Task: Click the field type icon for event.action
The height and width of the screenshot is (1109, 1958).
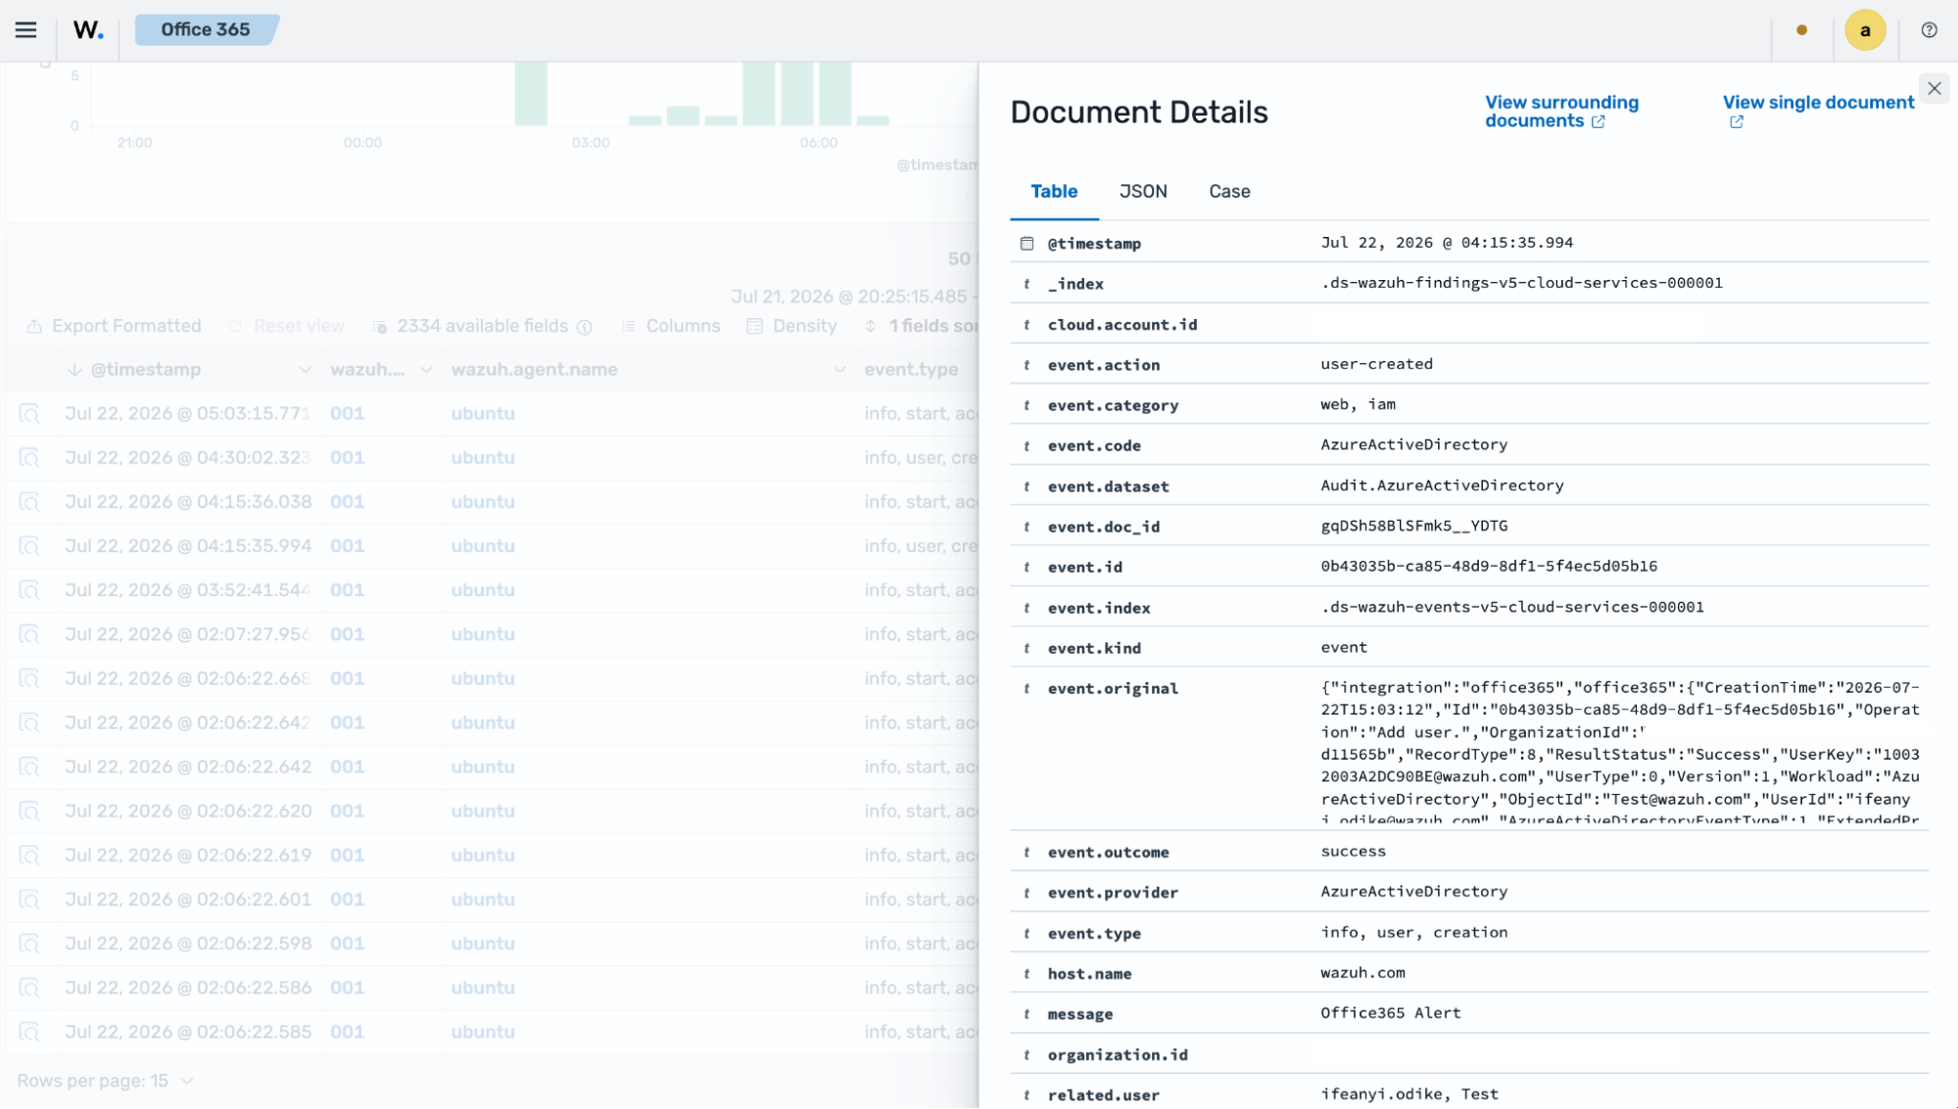Action: [x=1027, y=365]
